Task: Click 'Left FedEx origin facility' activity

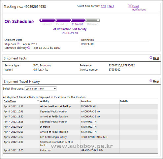Action: click(53, 137)
